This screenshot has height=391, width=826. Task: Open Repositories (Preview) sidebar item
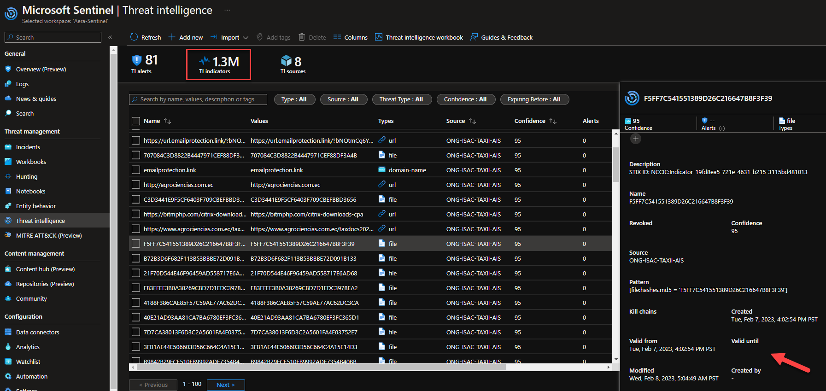(x=45, y=284)
